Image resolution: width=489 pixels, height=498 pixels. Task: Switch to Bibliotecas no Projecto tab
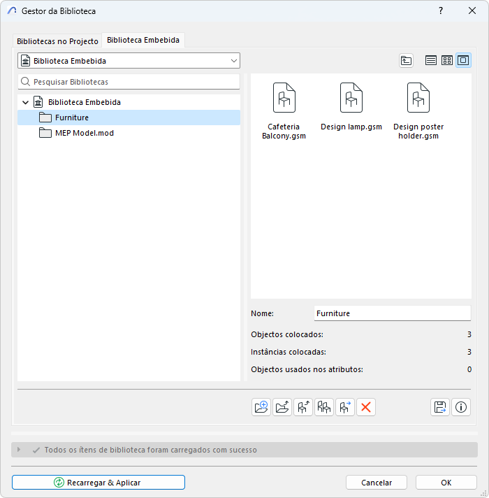tap(57, 41)
